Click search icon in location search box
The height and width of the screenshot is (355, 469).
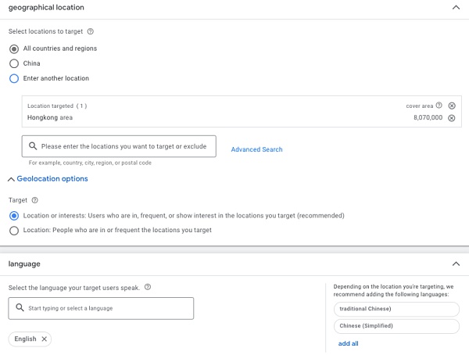33,146
